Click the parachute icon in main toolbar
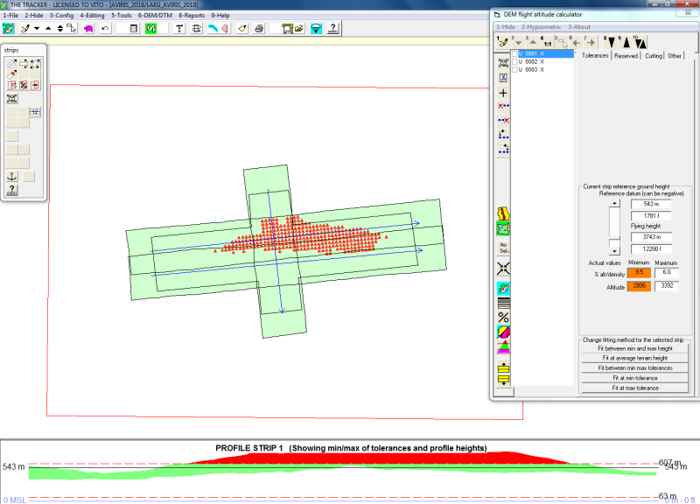The width and height of the screenshot is (700, 504). coord(316,29)
